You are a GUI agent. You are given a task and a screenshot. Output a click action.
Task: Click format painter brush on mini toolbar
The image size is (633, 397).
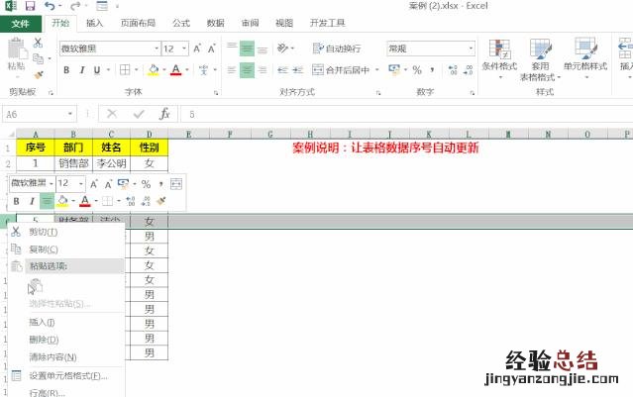point(161,201)
